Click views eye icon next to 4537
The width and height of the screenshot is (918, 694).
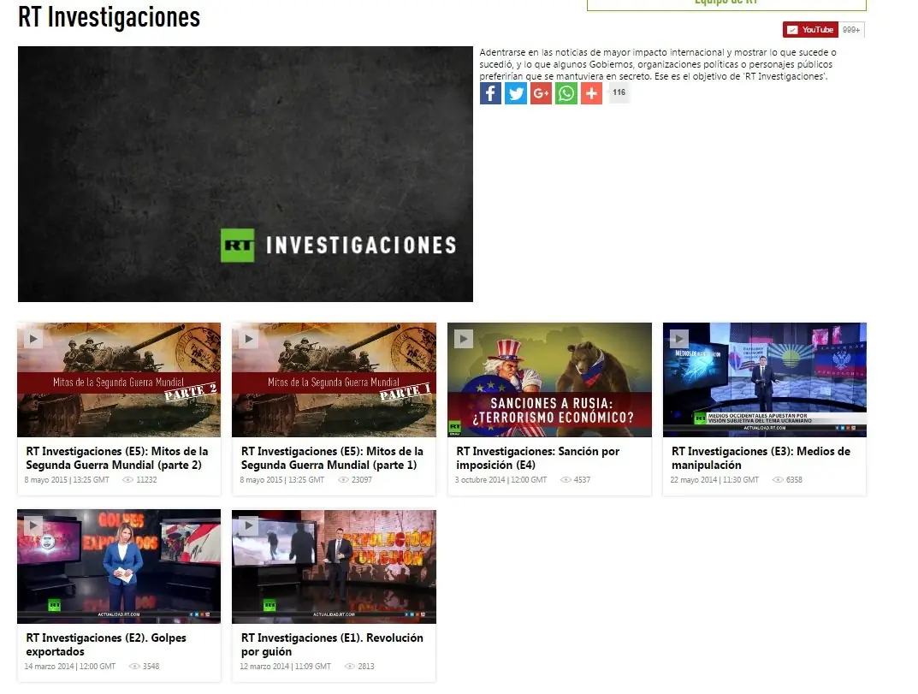click(x=566, y=480)
